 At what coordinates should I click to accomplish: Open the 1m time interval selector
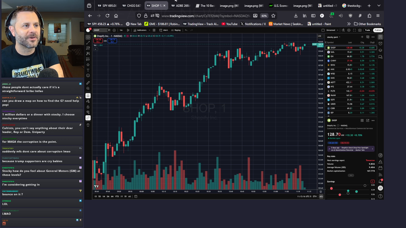[x=121, y=30]
